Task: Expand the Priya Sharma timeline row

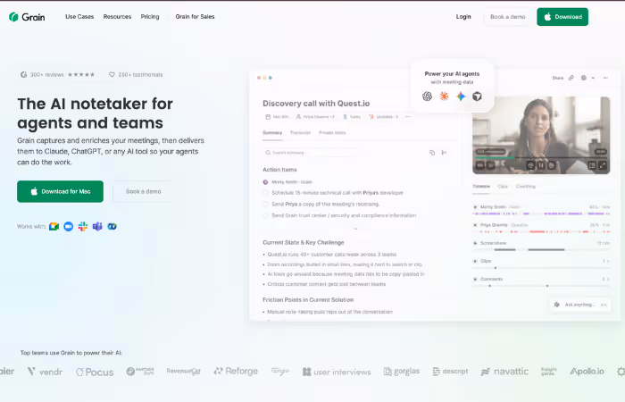Action: pos(475,225)
